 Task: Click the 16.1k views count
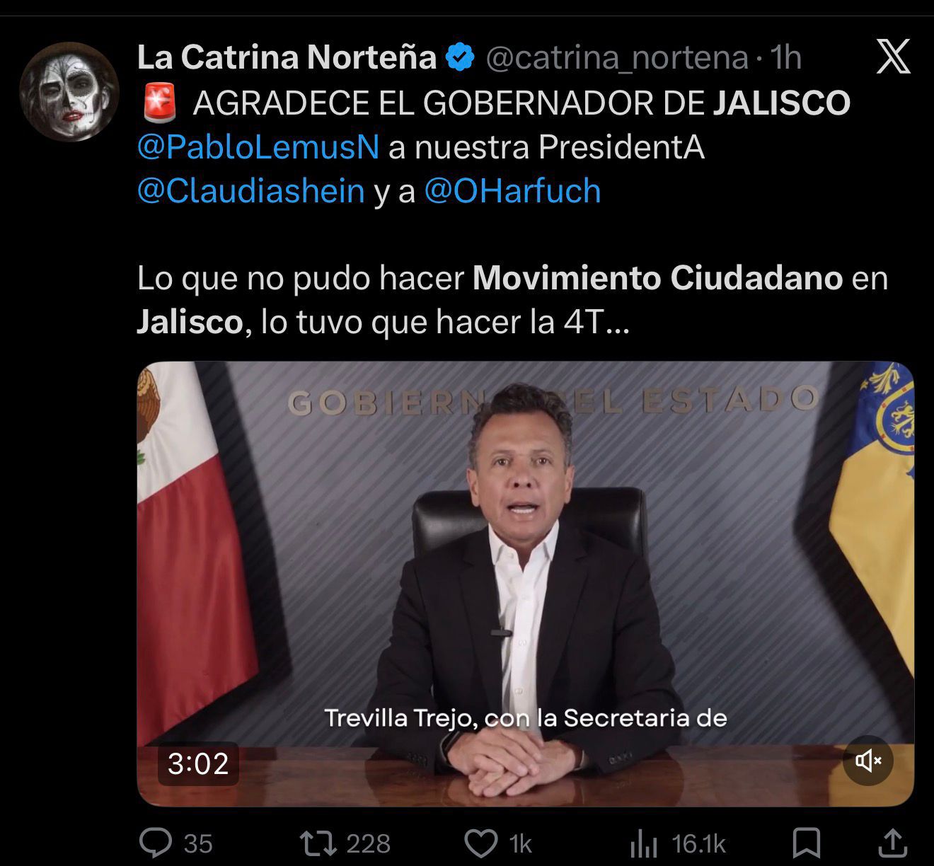pyautogui.click(x=699, y=843)
